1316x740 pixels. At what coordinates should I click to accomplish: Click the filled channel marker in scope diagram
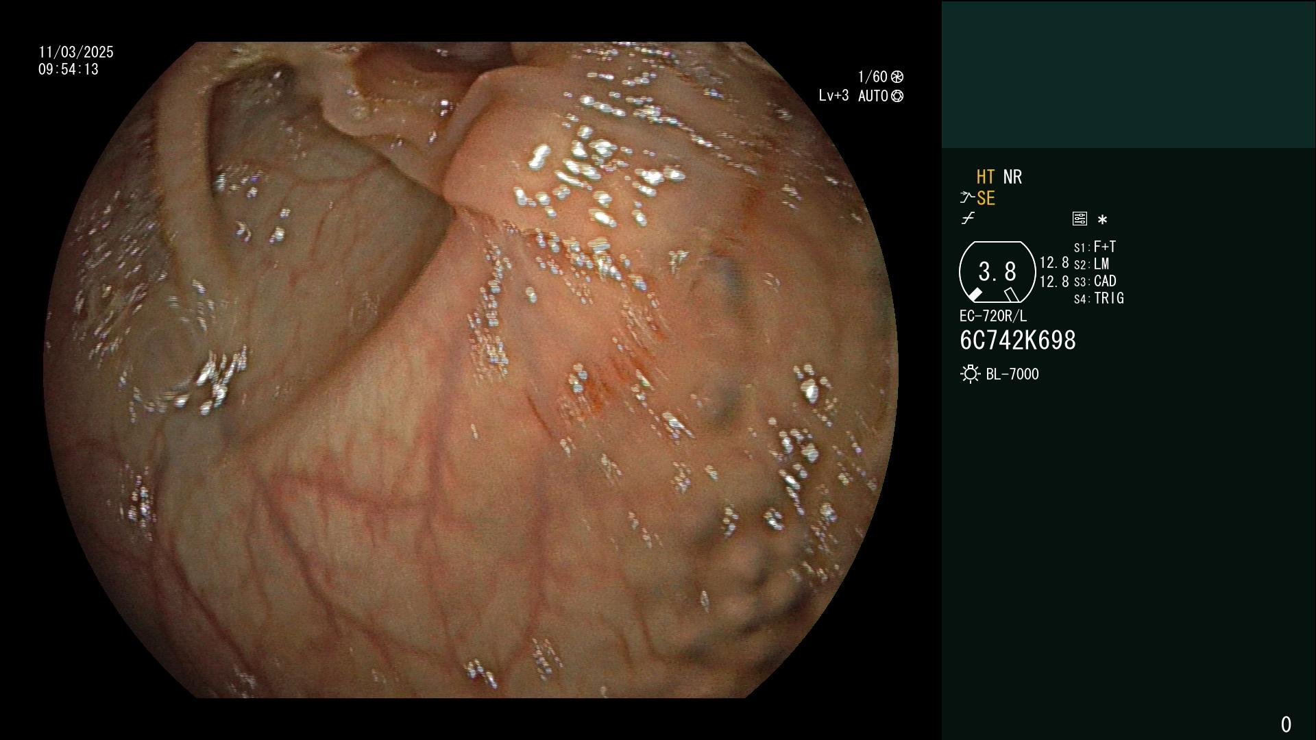(x=975, y=295)
